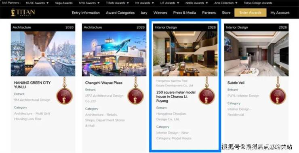Image resolution: width=299 pixels, height=153 pixels.
Task: Open the My Account link
Action: tap(280, 13)
